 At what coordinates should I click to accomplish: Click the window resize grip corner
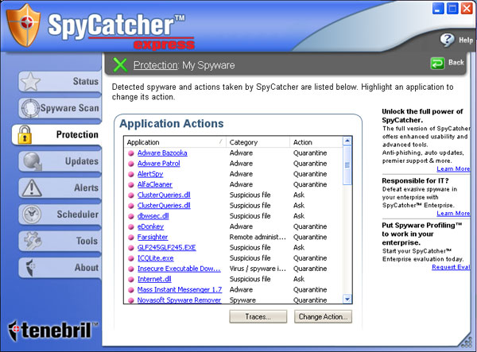(467, 342)
